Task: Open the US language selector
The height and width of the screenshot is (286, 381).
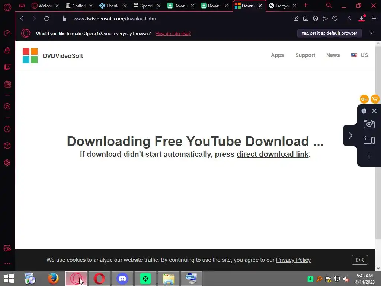Action: (x=359, y=55)
